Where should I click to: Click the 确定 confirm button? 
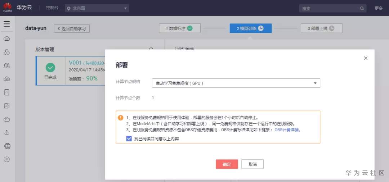(227, 164)
